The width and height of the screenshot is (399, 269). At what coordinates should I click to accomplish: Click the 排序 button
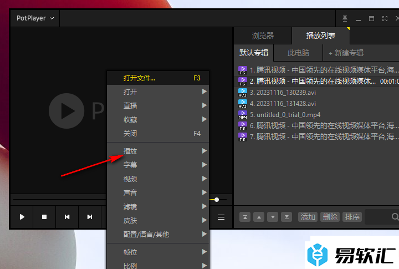[x=352, y=217]
